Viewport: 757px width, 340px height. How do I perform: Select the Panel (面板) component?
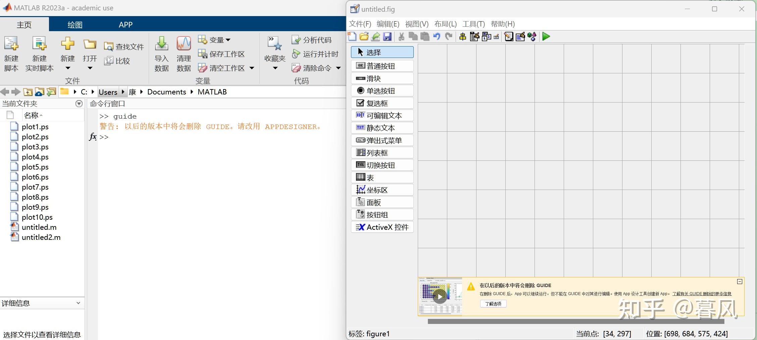[382, 202]
